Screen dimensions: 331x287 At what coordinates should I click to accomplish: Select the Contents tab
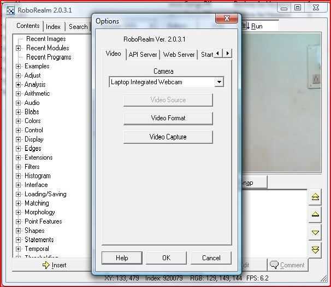[28, 26]
